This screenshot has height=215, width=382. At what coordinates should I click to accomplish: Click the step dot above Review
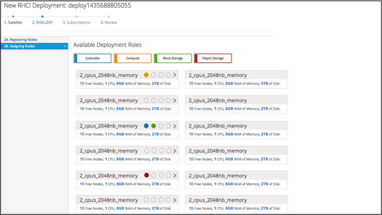[x=109, y=16]
